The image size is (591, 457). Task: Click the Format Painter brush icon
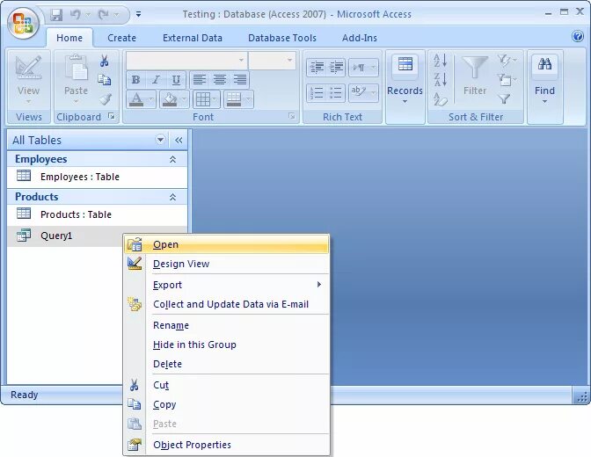pos(106,99)
